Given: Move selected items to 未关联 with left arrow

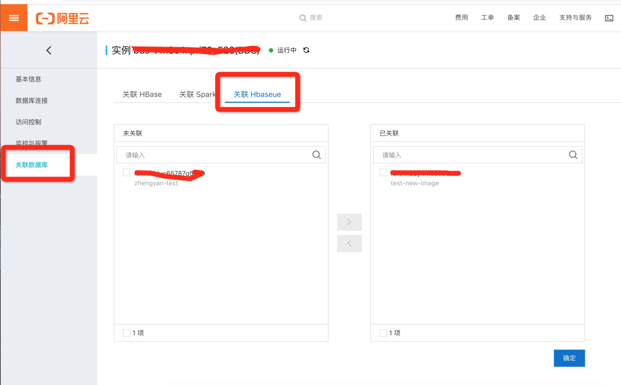Looking at the screenshot, I should [x=349, y=243].
